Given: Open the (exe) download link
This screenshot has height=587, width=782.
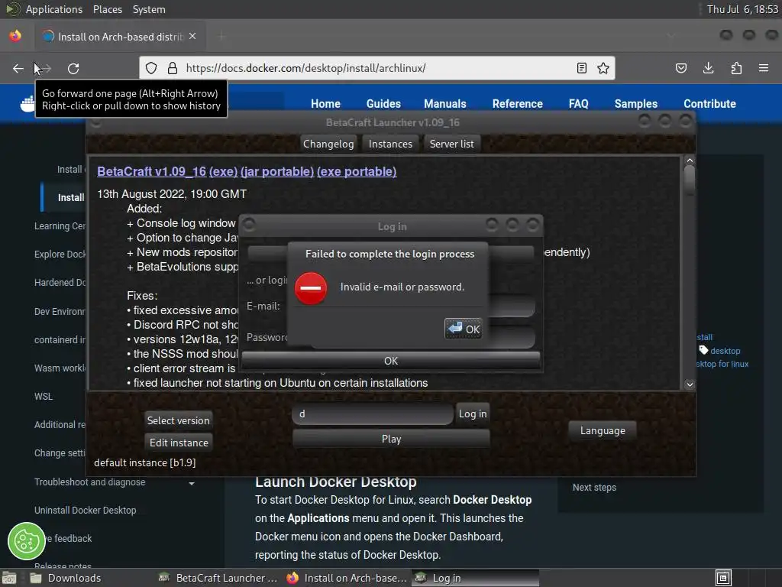Looking at the screenshot, I should click(x=223, y=171).
